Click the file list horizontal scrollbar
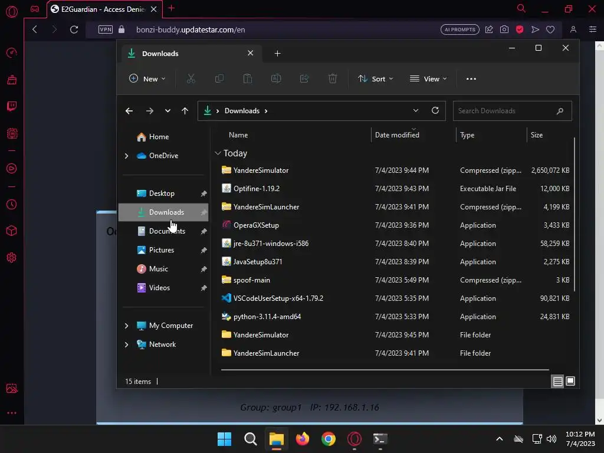Screen dimensions: 604x453 pos(385,370)
